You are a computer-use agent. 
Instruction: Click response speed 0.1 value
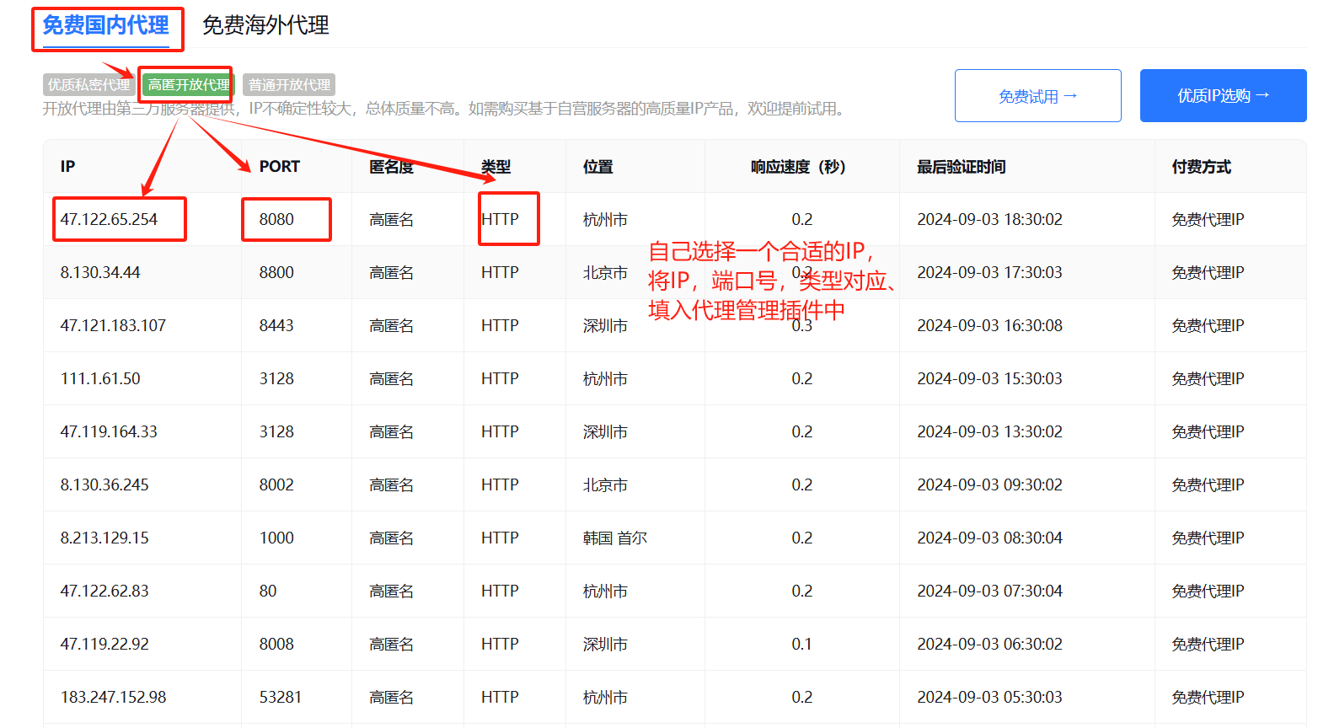(802, 645)
